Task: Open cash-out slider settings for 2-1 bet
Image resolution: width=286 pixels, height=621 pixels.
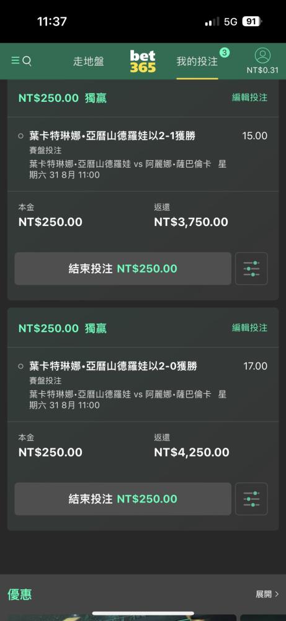Action: 251,268
